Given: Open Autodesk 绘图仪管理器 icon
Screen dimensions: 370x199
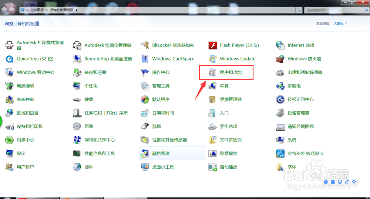Looking at the screenshot, I should point(77,45).
